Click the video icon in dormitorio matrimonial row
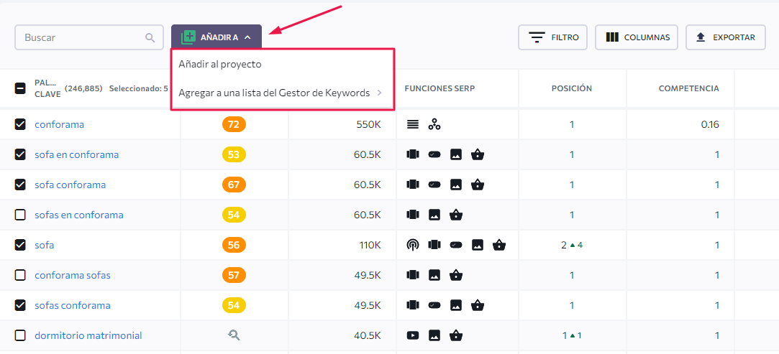Image resolution: width=779 pixels, height=354 pixels. pyautogui.click(x=412, y=335)
